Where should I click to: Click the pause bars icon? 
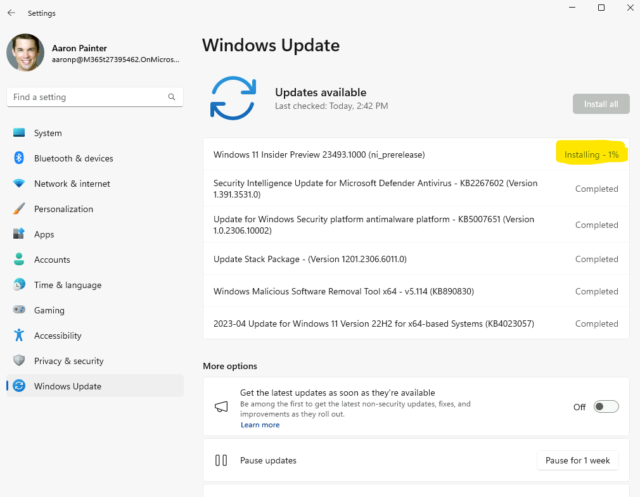coord(221,460)
